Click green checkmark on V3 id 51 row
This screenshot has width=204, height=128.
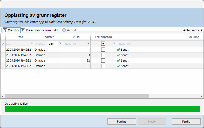(x=118, y=66)
